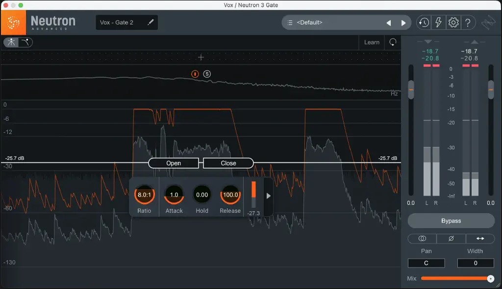The height and width of the screenshot is (289, 502).
Task: Open the undo History panel
Action: [425, 22]
